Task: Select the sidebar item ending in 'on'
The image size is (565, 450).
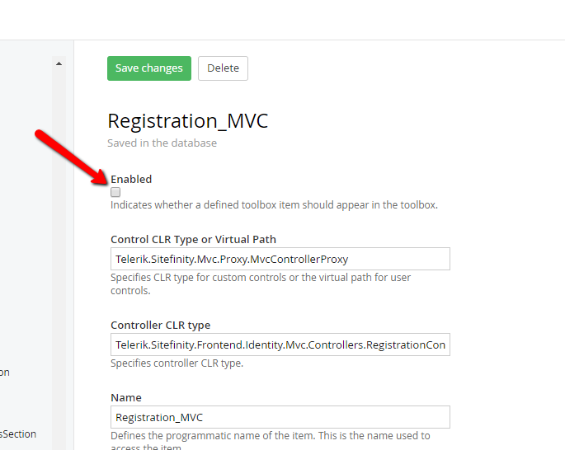Action: click(x=5, y=373)
